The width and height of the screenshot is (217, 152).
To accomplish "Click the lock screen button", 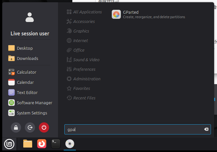I will [x=16, y=127].
